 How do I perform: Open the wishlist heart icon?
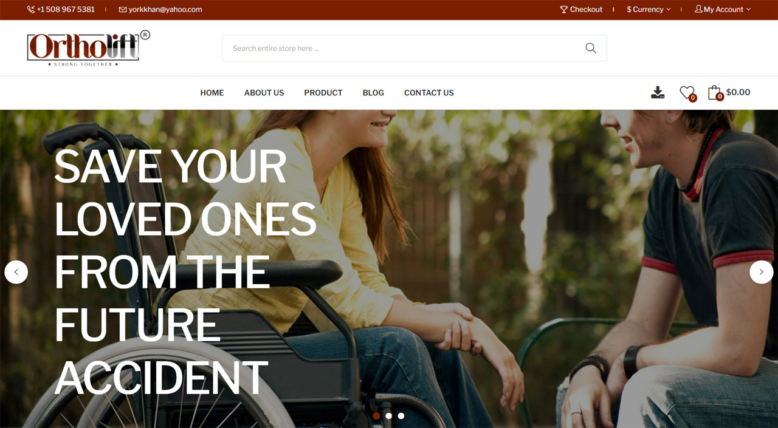687,92
